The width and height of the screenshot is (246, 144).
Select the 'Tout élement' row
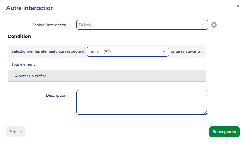pyautogui.click(x=23, y=64)
